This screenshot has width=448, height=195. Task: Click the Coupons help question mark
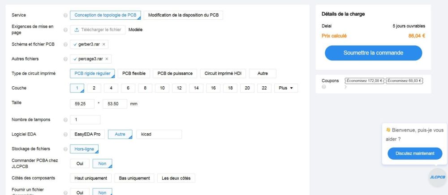(x=324, y=87)
